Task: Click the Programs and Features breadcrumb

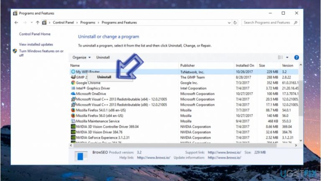Action: pyautogui.click(x=119, y=23)
